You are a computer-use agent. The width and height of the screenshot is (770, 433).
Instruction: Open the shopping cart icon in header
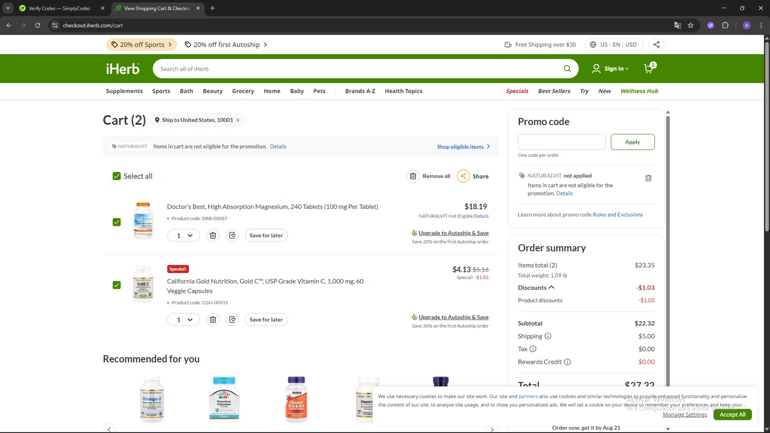coord(649,68)
